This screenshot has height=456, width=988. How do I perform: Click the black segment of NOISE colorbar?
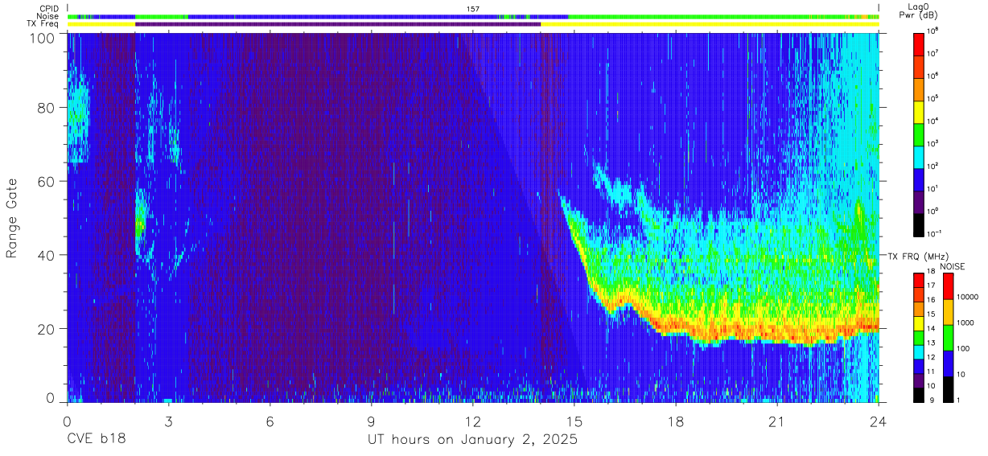[x=948, y=389]
